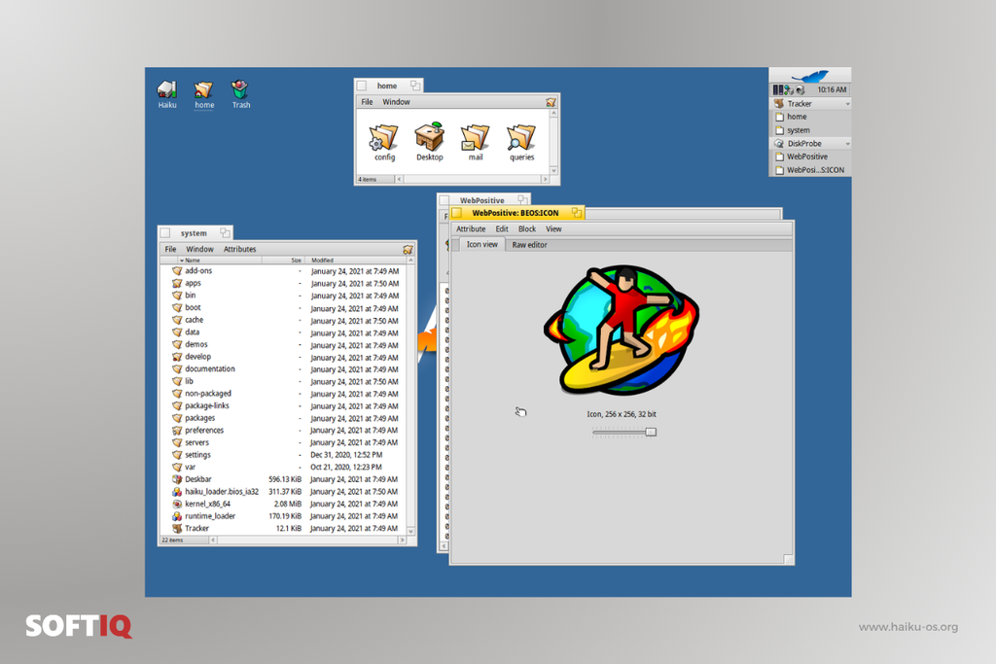Select the documentation folder row
The image size is (996, 664).
(x=284, y=368)
